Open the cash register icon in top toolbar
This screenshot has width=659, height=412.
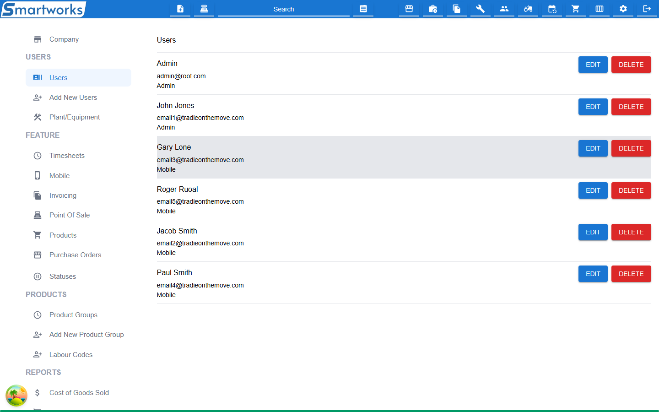[204, 9]
